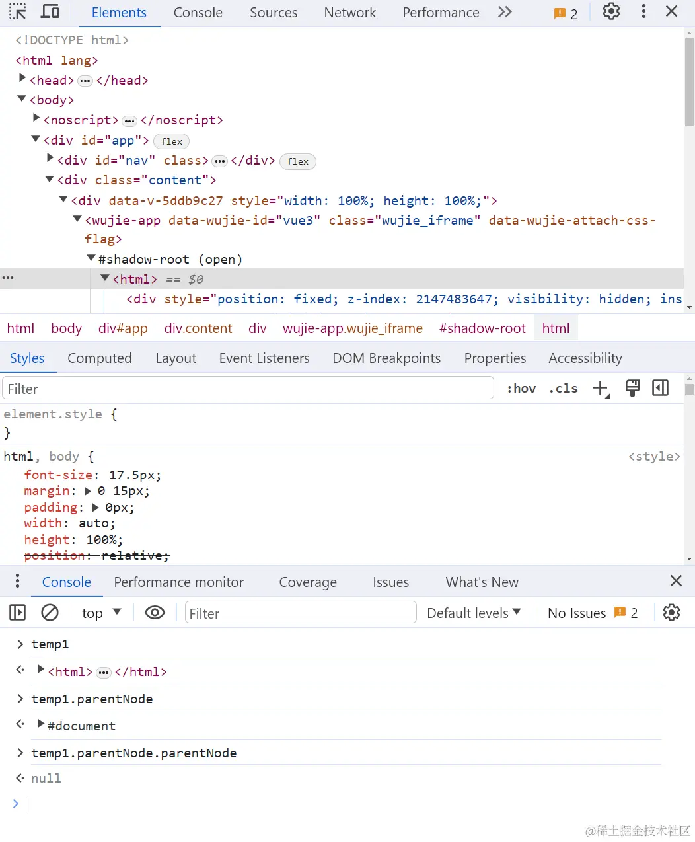
Task: Click the new style rule plus icon
Action: tap(601, 389)
